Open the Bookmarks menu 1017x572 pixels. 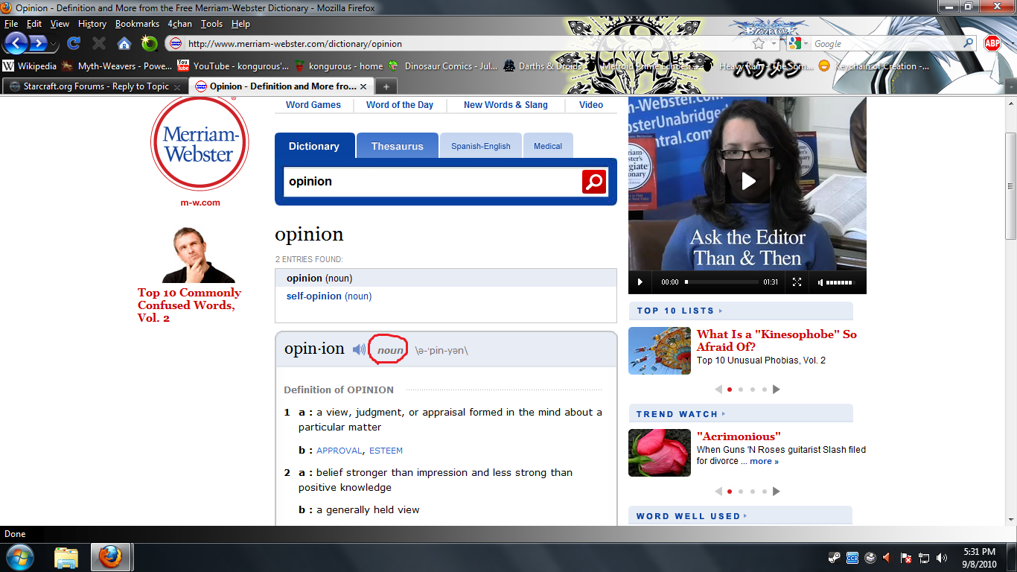click(x=137, y=24)
